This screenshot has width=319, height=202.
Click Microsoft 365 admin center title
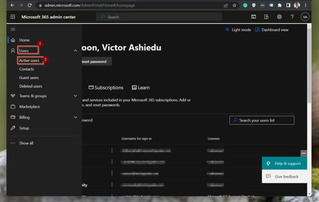[x=49, y=17]
